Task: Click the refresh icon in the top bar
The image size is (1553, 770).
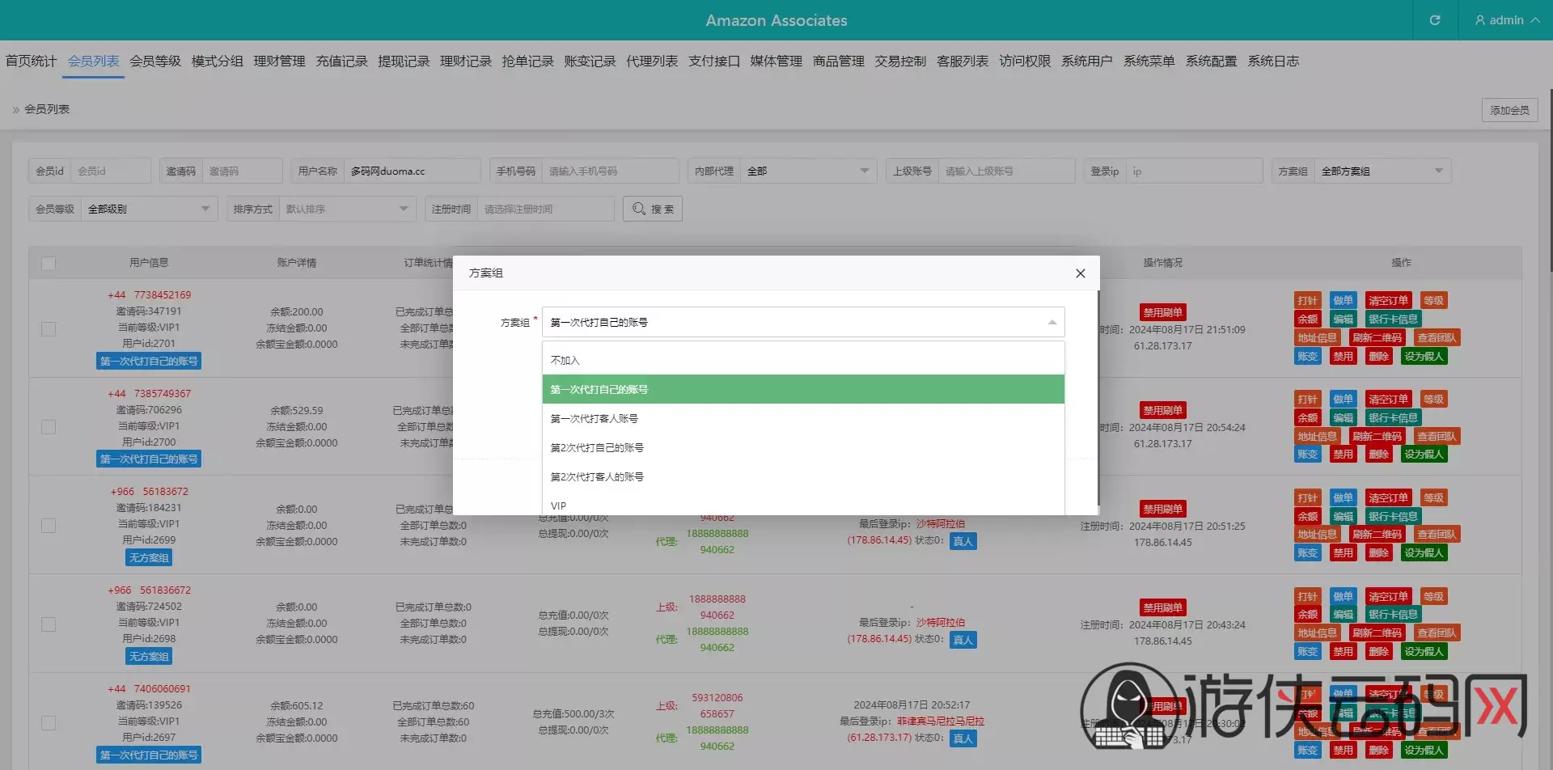Action: pos(1435,20)
